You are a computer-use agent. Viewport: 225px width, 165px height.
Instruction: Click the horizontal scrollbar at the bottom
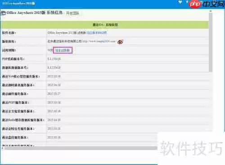[x=81, y=148]
